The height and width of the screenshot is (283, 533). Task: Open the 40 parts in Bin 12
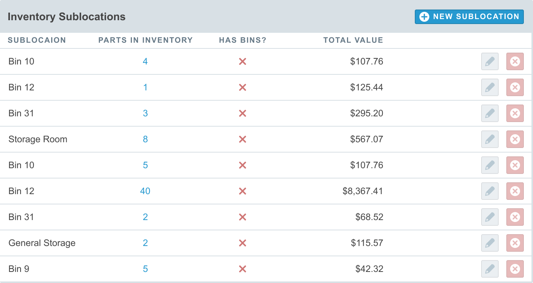pyautogui.click(x=145, y=191)
